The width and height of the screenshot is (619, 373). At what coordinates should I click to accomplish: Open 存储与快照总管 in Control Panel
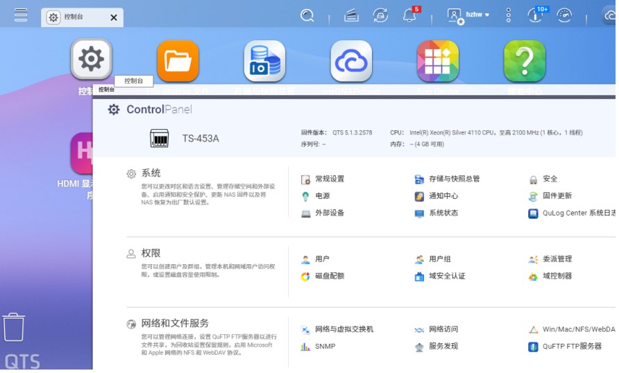[x=447, y=180]
